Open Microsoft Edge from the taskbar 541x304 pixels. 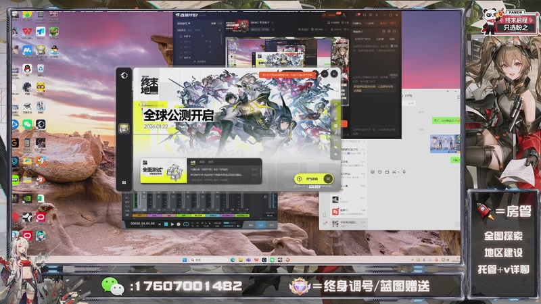click(x=233, y=260)
